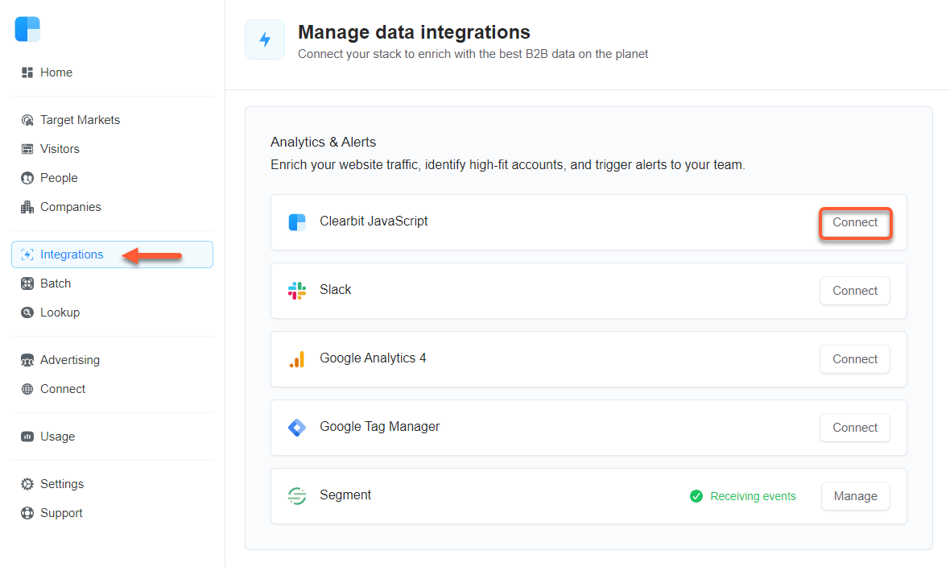Click the People sidebar icon
Screen dimensions: 950x567
(27, 178)
